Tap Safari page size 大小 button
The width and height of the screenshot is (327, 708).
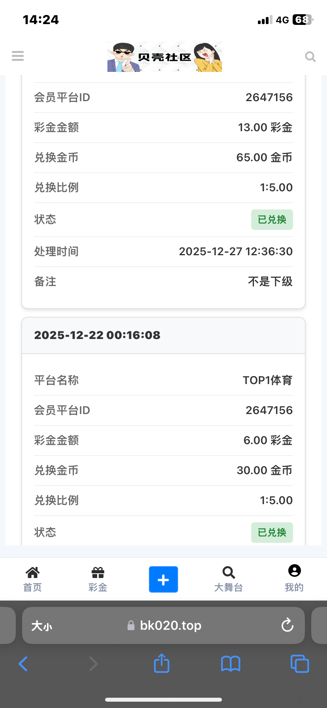tap(41, 626)
